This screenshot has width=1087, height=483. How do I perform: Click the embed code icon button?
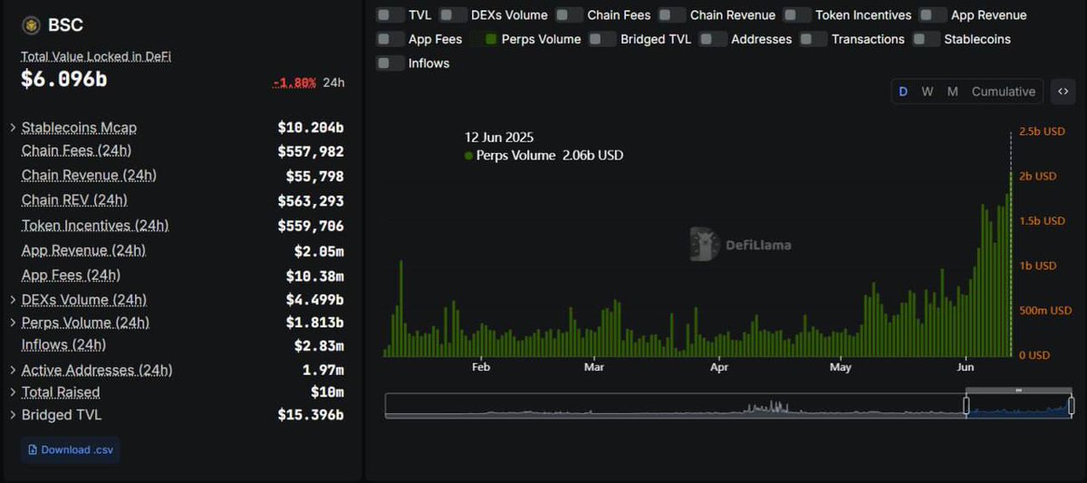(1063, 92)
